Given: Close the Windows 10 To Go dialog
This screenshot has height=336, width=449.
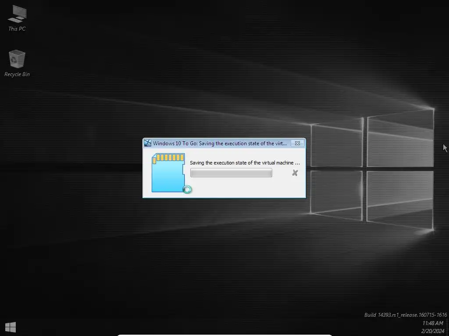Looking at the screenshot, I should [298, 143].
